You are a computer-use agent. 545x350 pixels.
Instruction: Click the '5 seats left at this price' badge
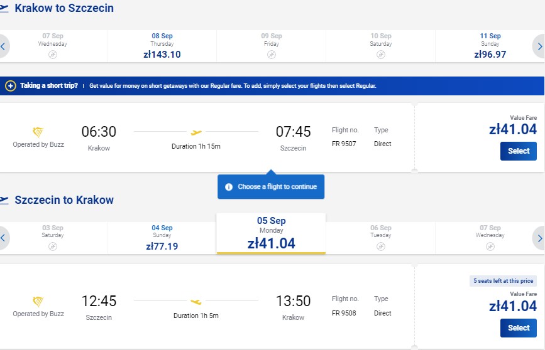pos(503,281)
